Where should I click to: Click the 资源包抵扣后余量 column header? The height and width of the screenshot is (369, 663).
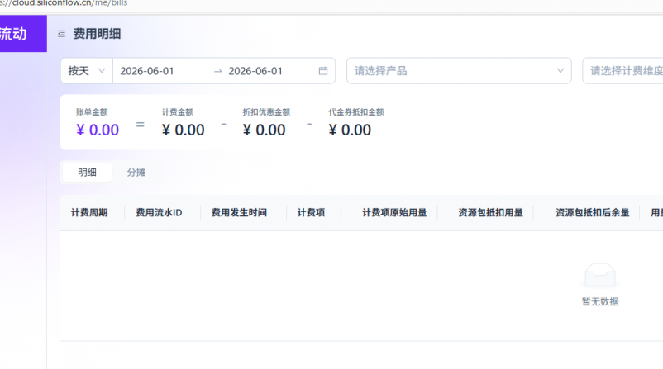[593, 213]
